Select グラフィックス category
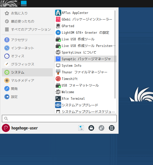 (x=27, y=64)
